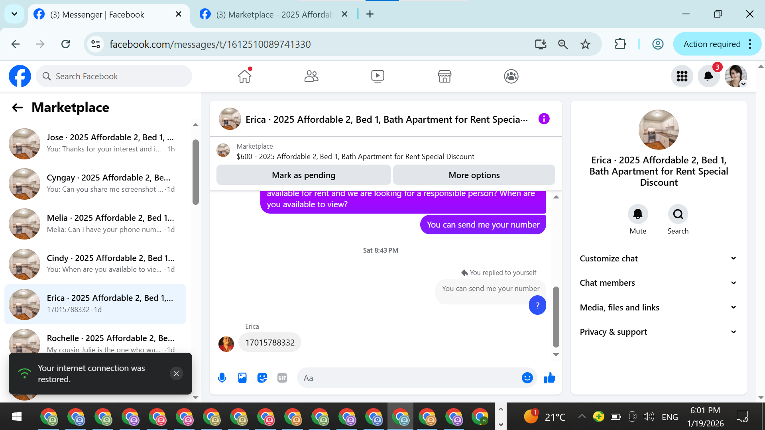
Task: Open Melia conversation
Action: [95, 224]
